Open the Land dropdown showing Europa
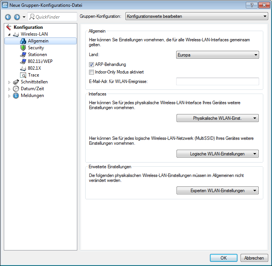The height and width of the screenshot is (266, 272). (217, 55)
